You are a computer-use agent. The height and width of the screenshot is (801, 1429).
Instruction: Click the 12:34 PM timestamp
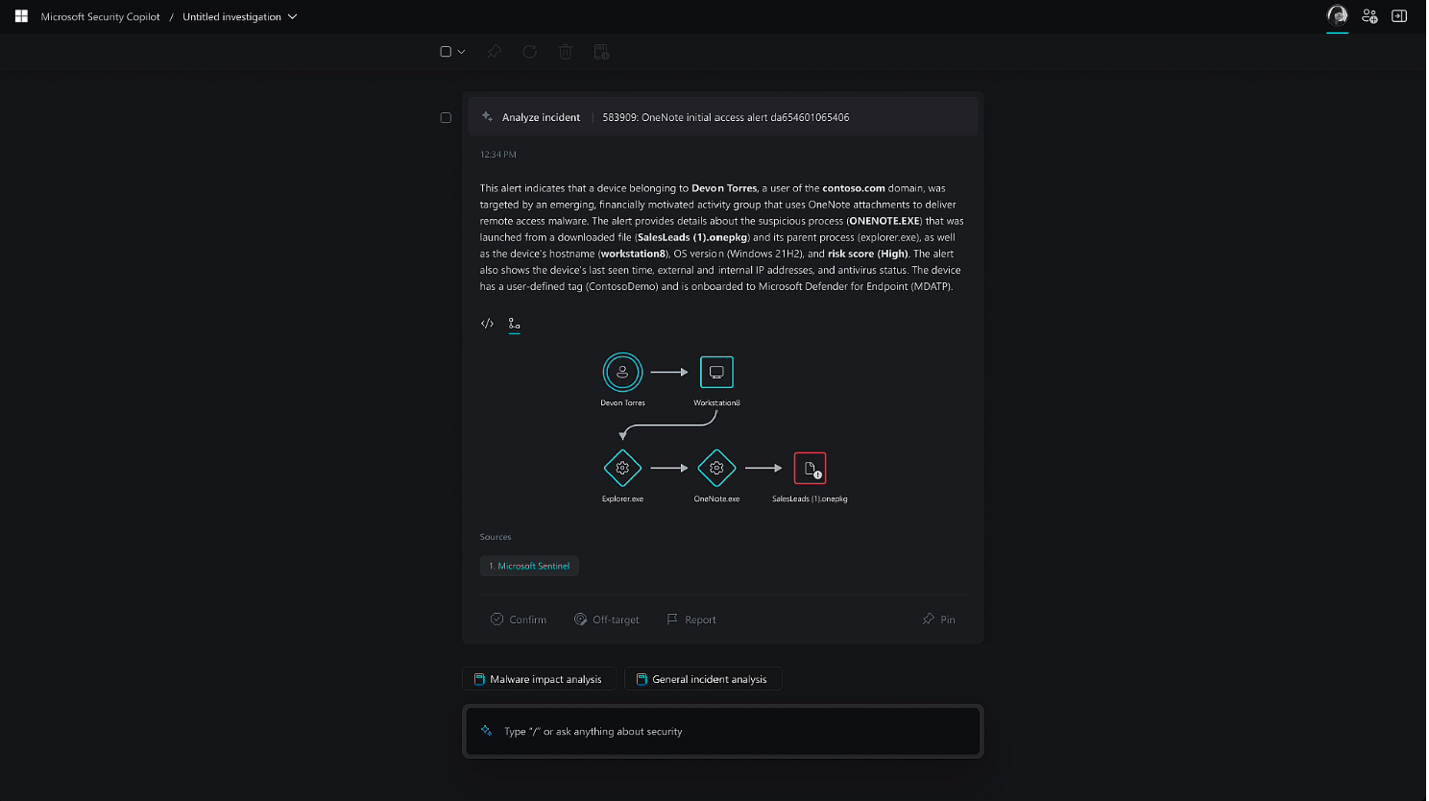coord(498,155)
